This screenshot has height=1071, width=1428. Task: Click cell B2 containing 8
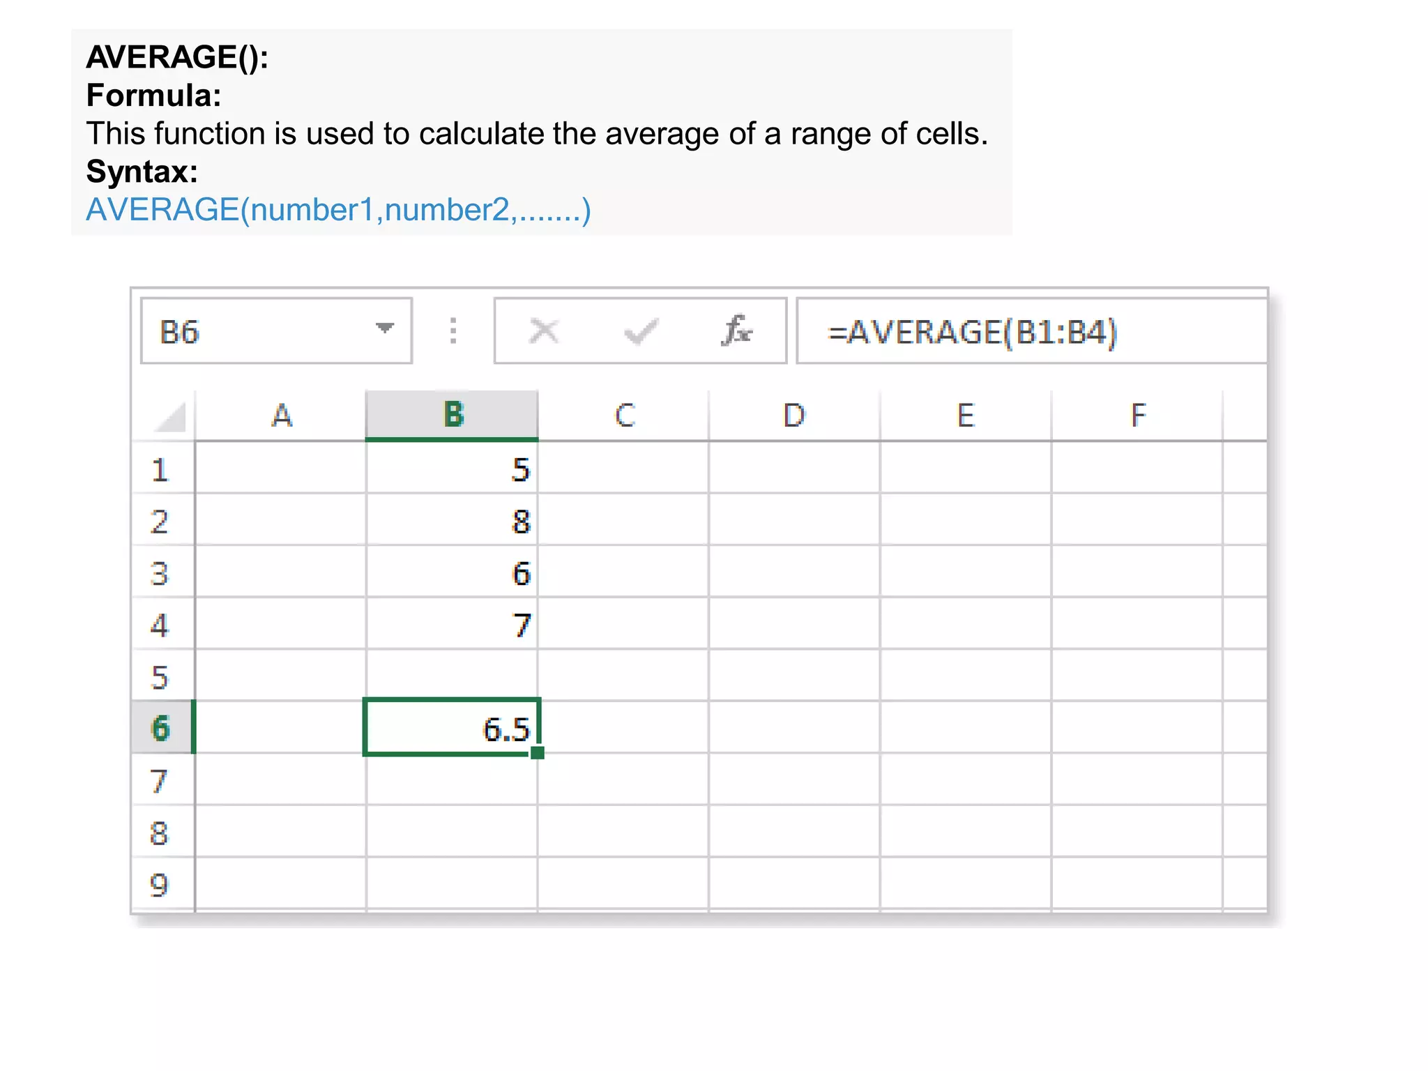tap(452, 520)
